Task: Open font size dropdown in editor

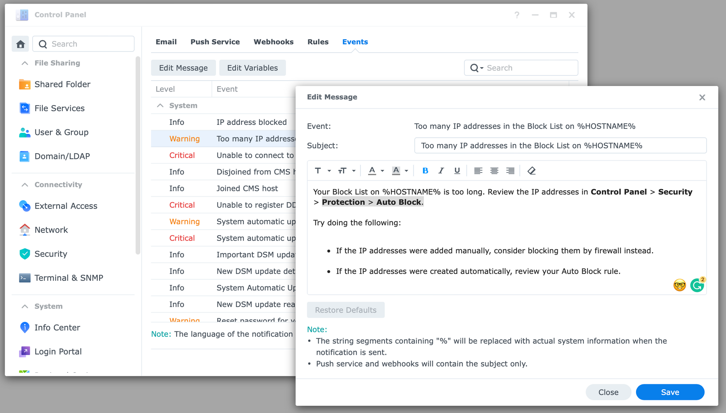Action: [x=346, y=171]
